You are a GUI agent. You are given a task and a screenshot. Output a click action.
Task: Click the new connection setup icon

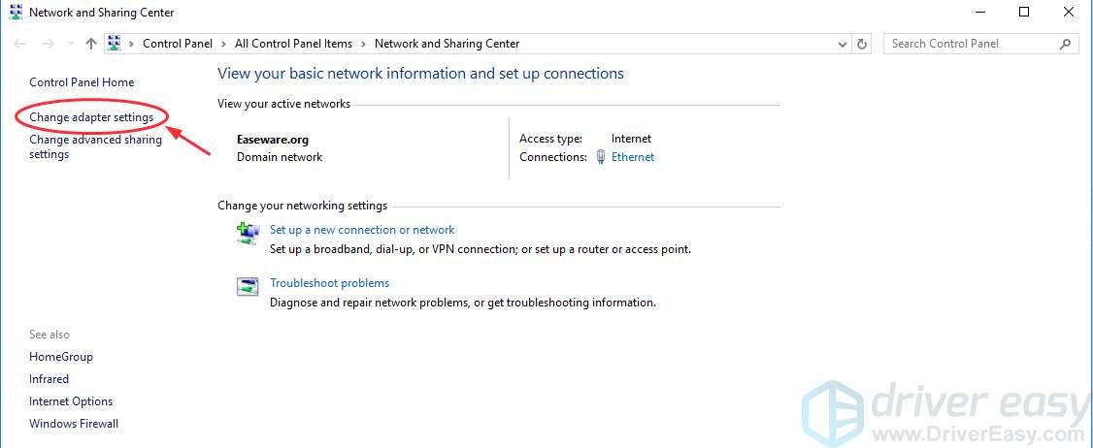(248, 233)
